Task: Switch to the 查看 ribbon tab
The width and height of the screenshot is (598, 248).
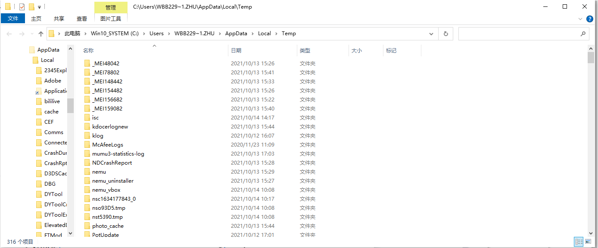Action: pyautogui.click(x=82, y=18)
